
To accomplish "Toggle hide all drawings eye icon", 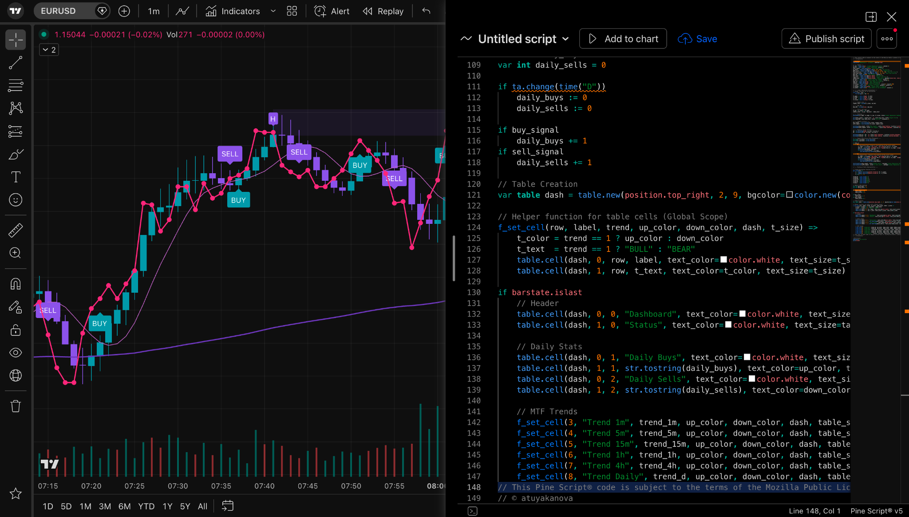I will tap(16, 353).
